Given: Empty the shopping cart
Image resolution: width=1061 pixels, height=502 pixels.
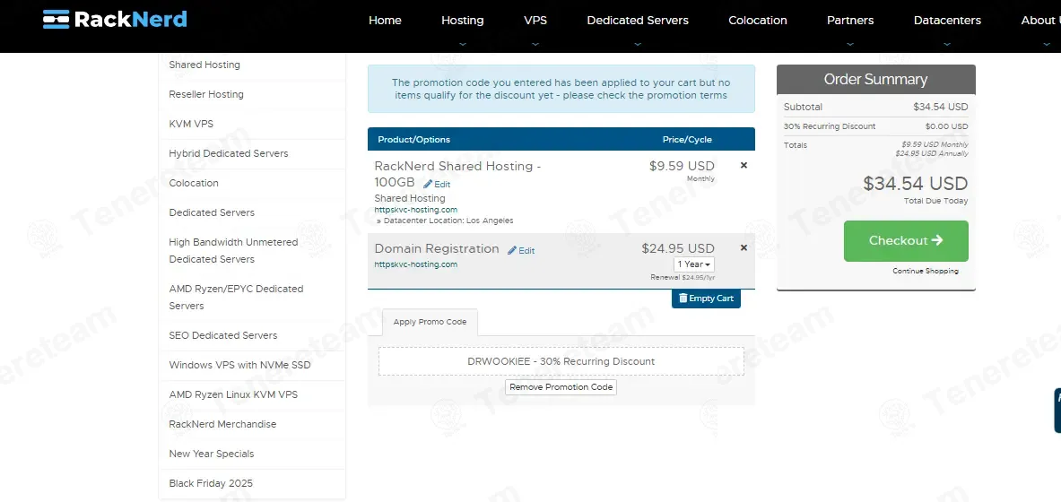Looking at the screenshot, I should (x=706, y=299).
